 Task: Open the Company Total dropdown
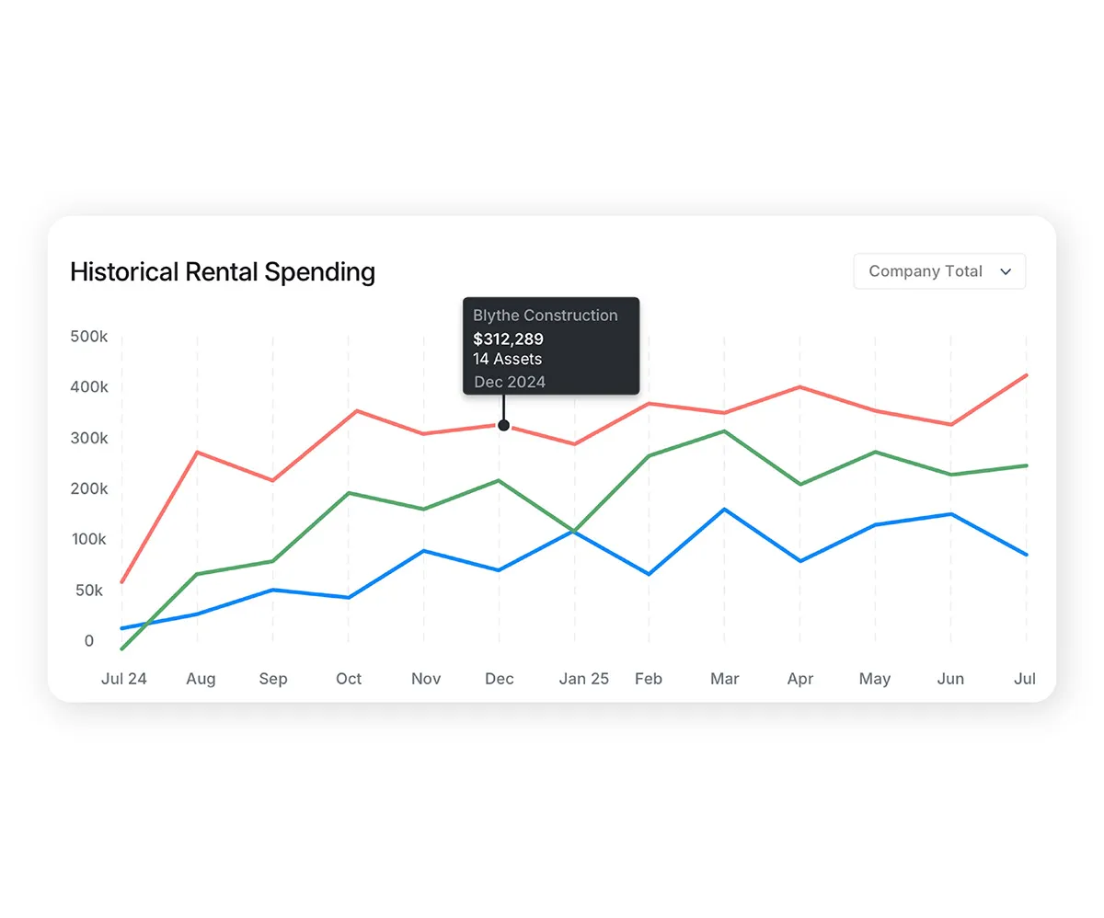click(938, 271)
